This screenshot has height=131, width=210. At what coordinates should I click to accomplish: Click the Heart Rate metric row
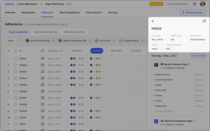179,90
